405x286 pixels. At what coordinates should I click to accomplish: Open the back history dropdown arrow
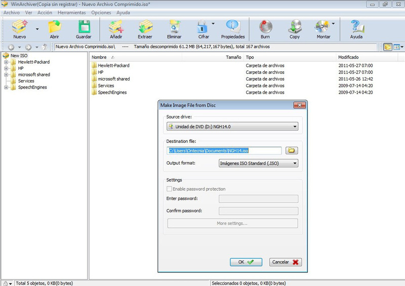[19, 47]
